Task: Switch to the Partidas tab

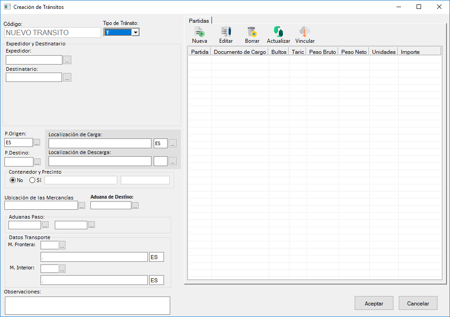Action: point(199,21)
